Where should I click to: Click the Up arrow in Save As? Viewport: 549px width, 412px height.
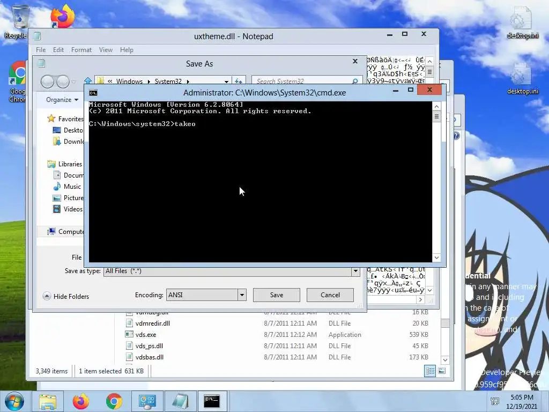[x=88, y=82]
